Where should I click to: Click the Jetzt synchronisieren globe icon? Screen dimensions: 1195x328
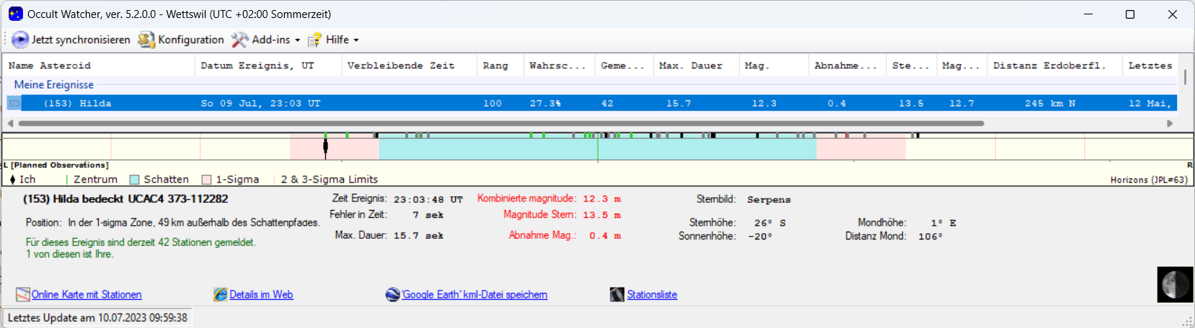point(20,40)
